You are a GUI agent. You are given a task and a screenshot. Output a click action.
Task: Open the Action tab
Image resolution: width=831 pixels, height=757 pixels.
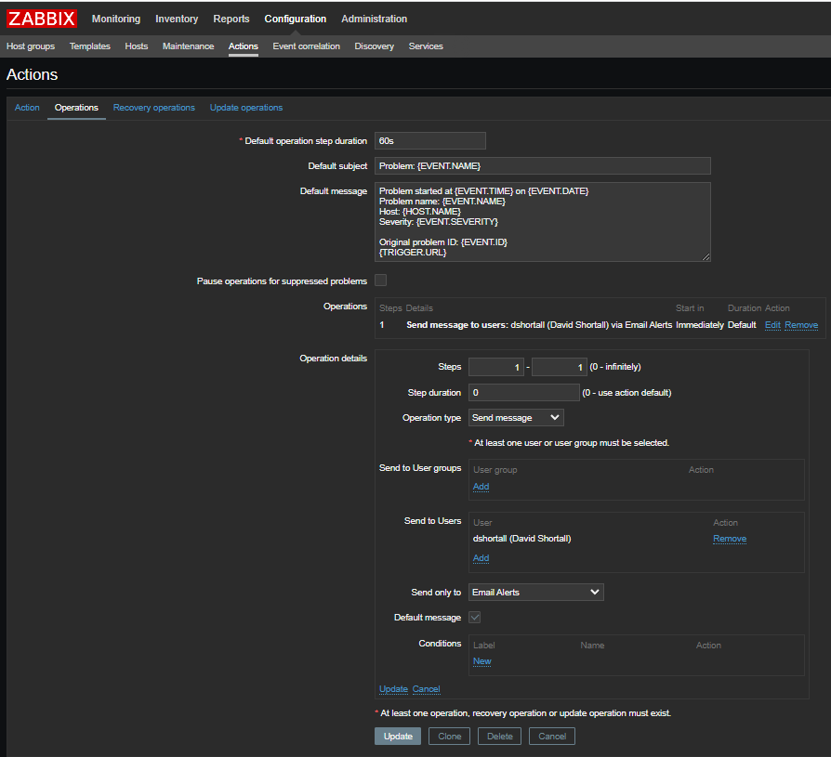(x=27, y=108)
